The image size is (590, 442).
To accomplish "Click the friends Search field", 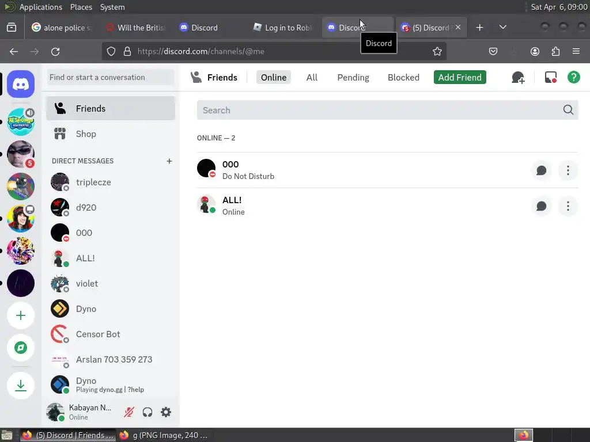I will point(388,110).
